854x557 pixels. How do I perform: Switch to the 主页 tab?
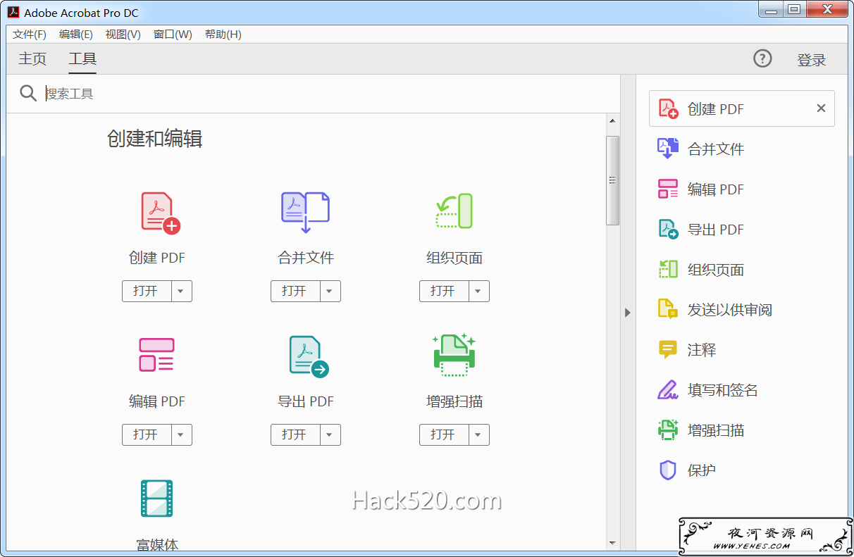click(x=32, y=59)
